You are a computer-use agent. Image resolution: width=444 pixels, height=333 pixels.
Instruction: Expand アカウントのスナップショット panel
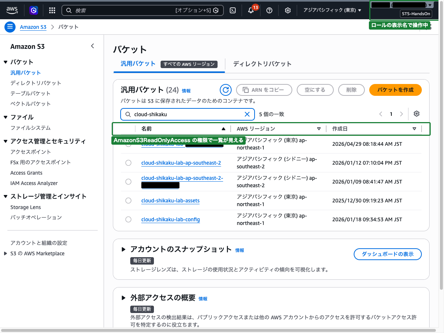[124, 249]
